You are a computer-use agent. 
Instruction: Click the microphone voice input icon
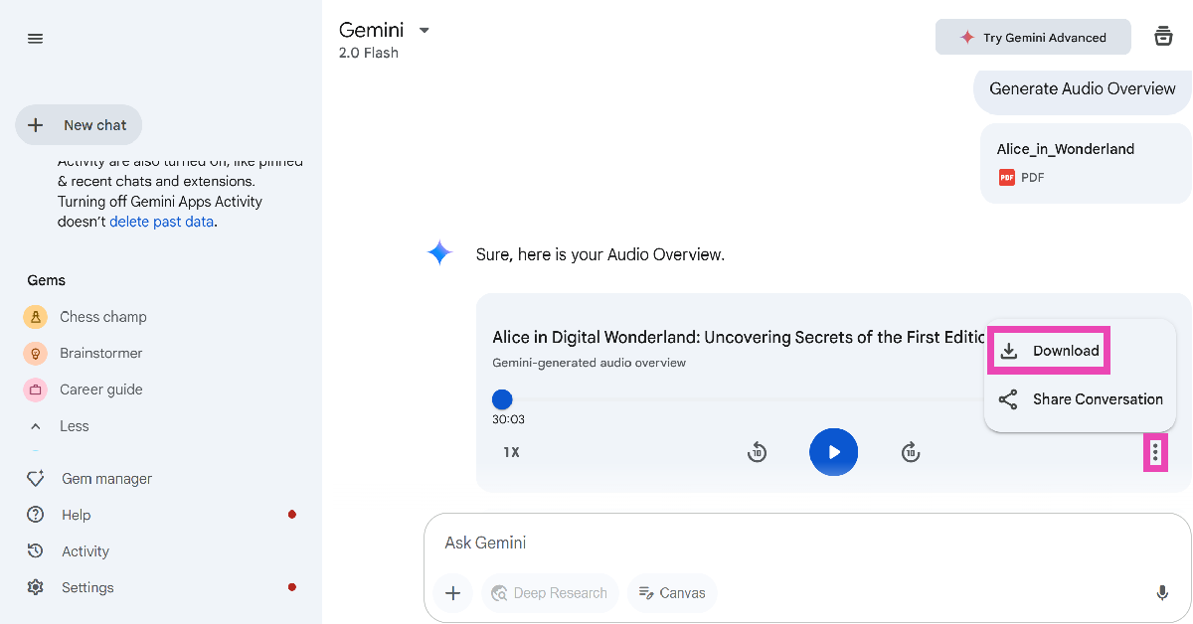[x=1161, y=593]
